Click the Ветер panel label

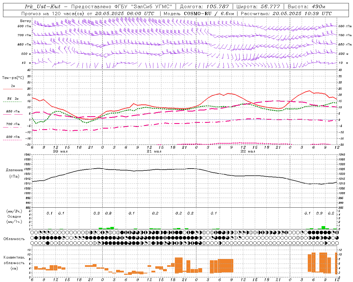tap(25, 21)
